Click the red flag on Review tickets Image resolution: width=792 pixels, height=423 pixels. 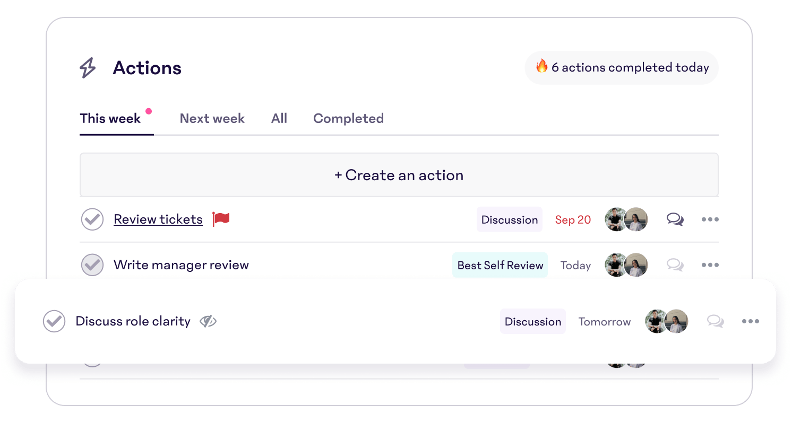pyautogui.click(x=221, y=219)
